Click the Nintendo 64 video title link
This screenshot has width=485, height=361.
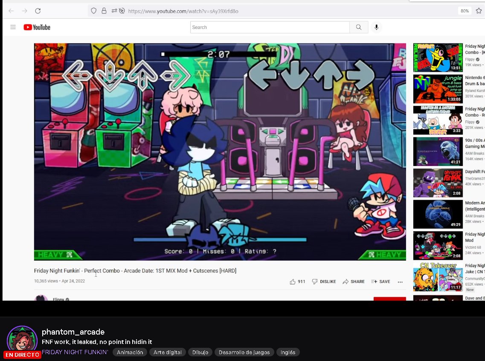point(475,80)
